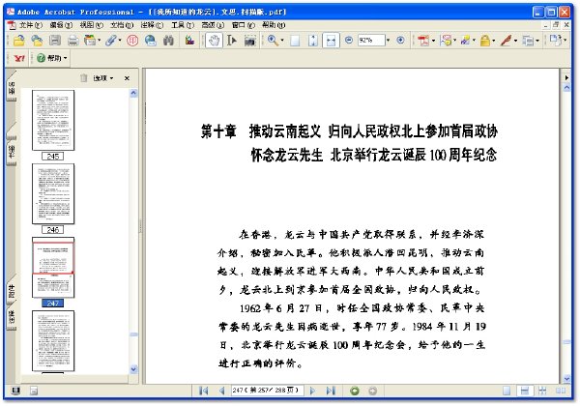Select the Zoom In magnifier tool
The image size is (580, 406).
(x=273, y=41)
